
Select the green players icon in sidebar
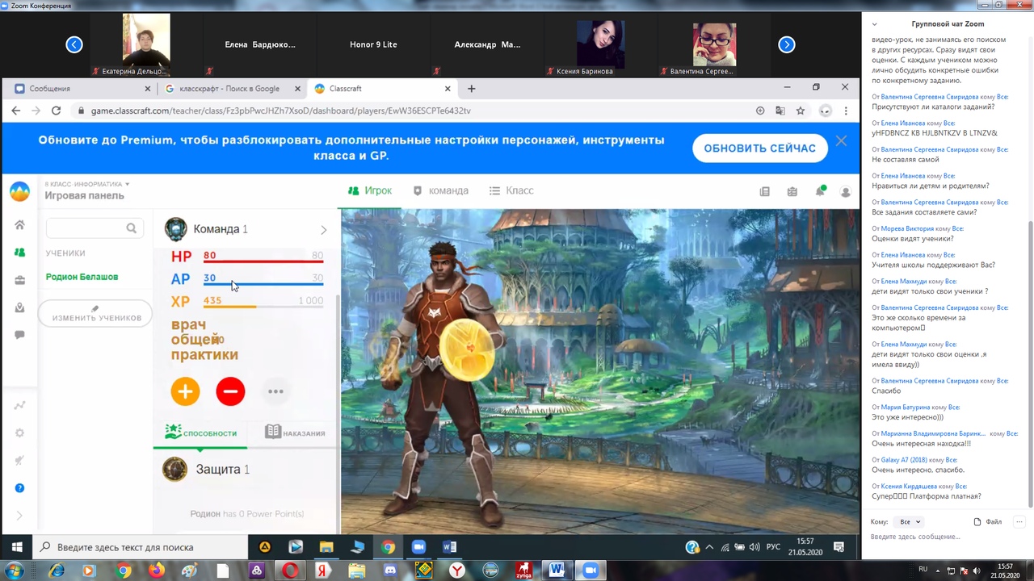pos(19,253)
